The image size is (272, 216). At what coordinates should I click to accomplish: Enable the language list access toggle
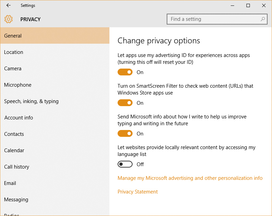click(125, 164)
